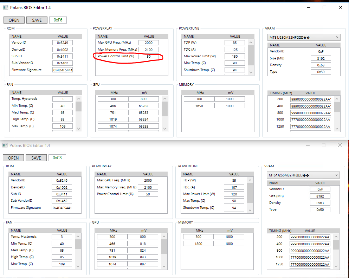Click the top window's Polaris app icon
The height and width of the screenshot is (278, 349).
point(5,8)
